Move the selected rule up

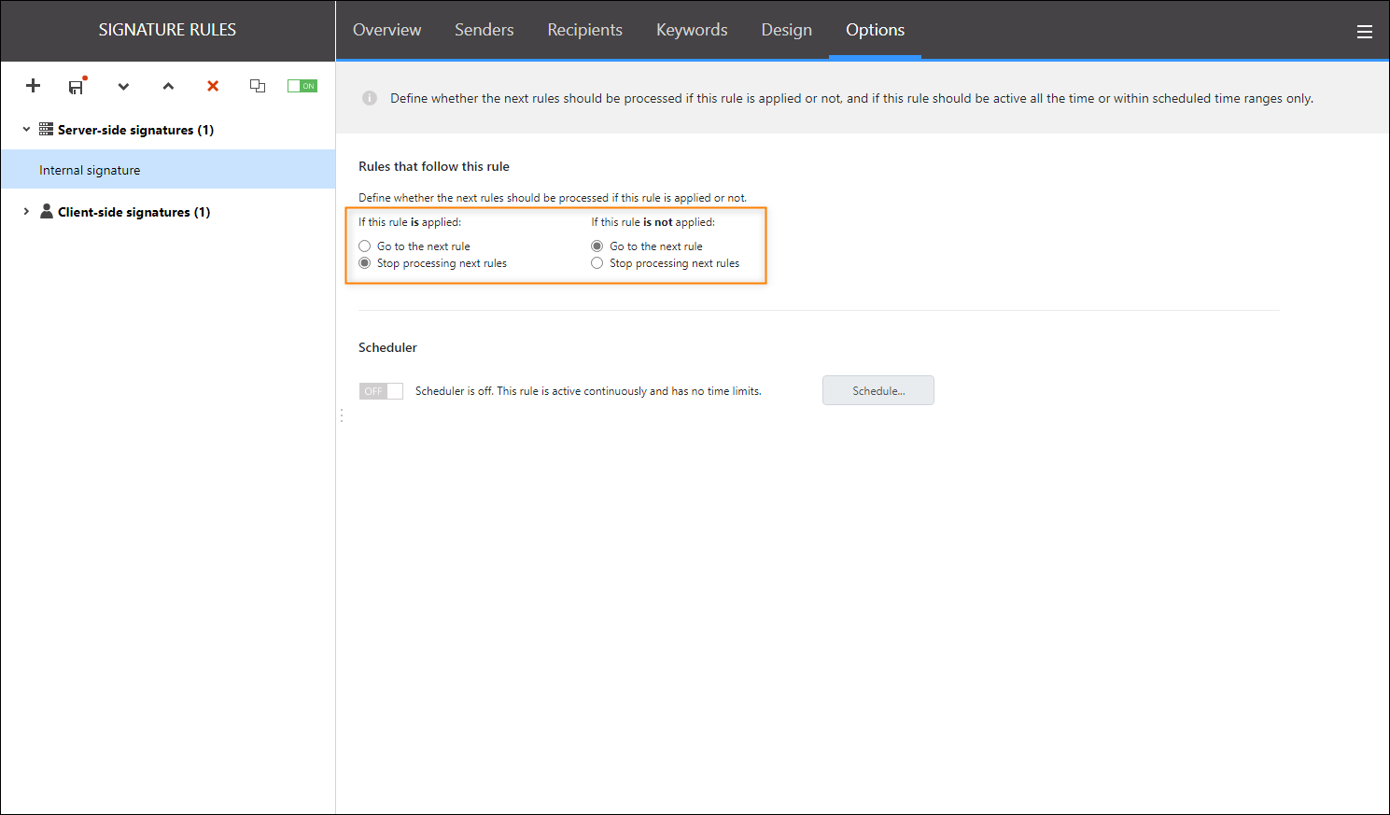[x=168, y=86]
